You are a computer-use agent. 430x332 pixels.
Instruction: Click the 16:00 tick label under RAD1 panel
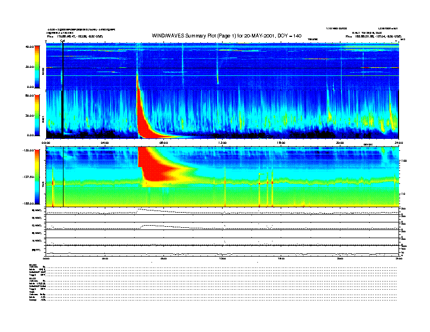(281, 143)
